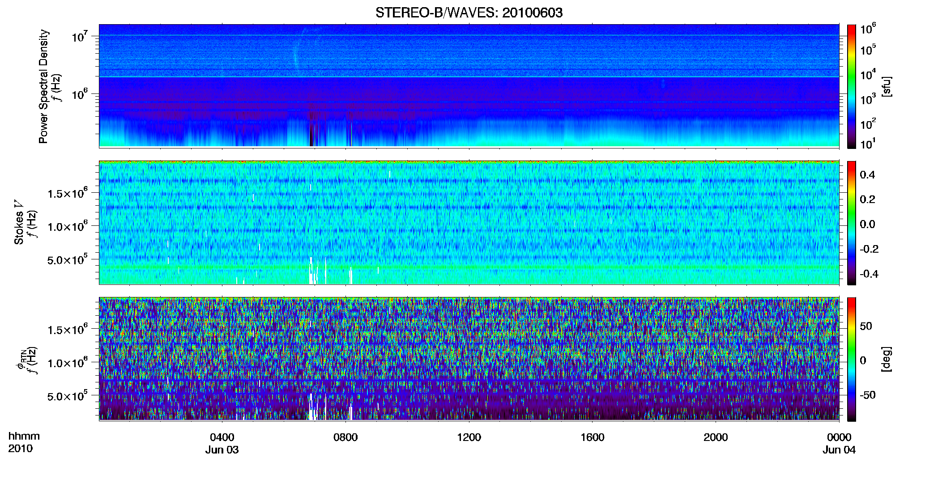Click the 0400 time axis tick label
Image resolution: width=938 pixels, height=483 pixels.
(x=222, y=437)
